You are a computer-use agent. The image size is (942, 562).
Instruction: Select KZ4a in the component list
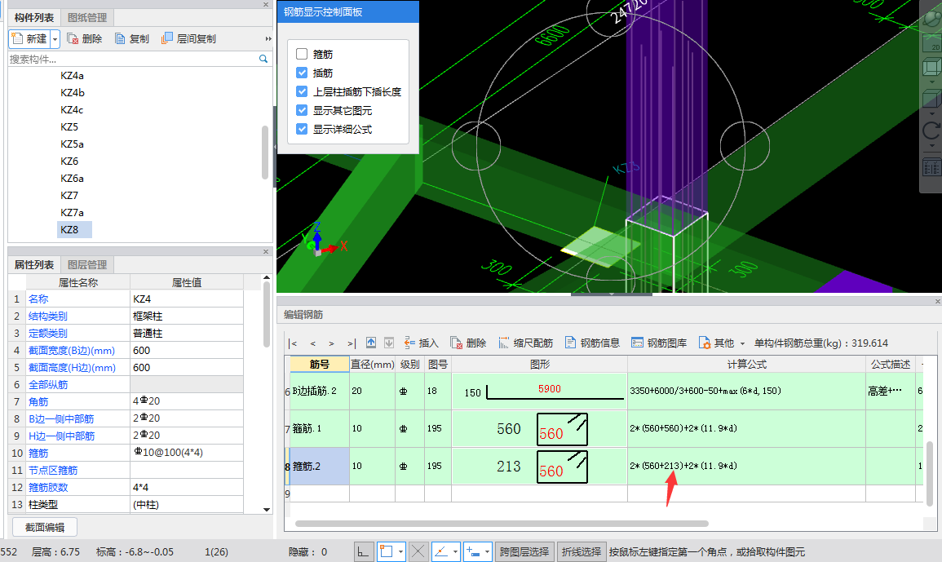(72, 76)
